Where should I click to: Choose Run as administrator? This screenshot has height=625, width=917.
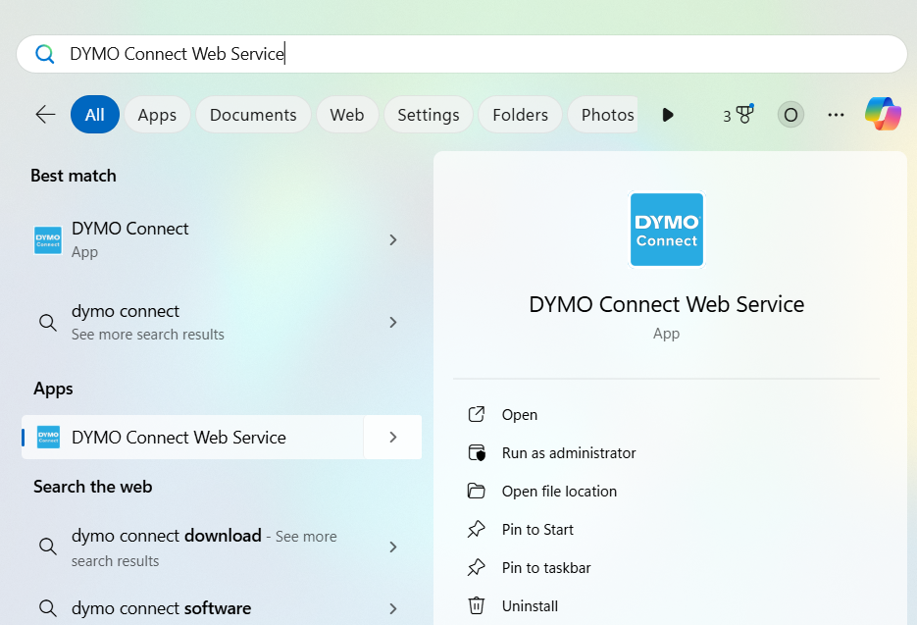[569, 453]
